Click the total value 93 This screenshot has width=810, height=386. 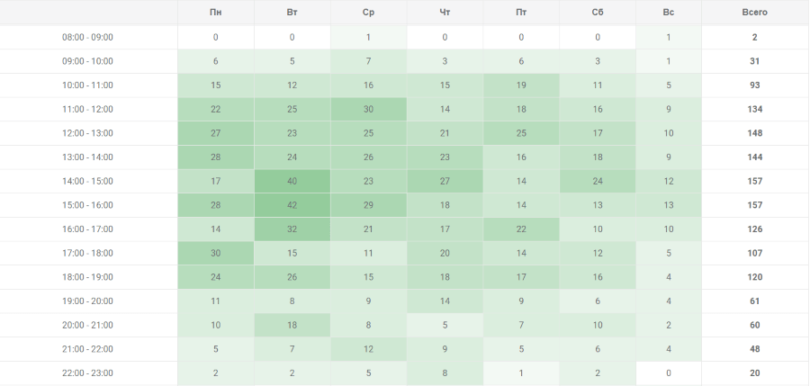[x=755, y=85]
